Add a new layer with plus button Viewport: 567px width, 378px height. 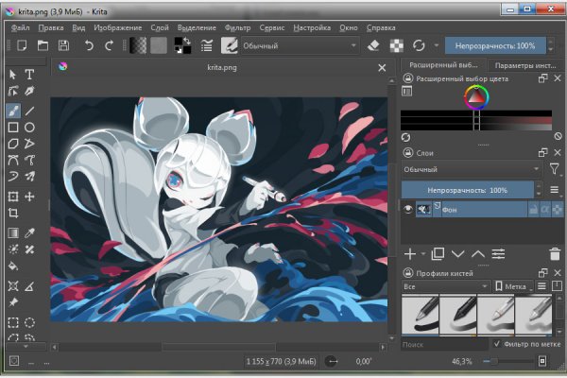click(x=410, y=254)
